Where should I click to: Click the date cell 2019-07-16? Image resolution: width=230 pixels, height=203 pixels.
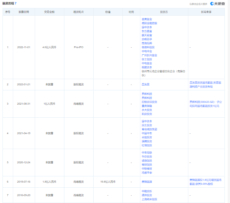[x=24, y=181]
